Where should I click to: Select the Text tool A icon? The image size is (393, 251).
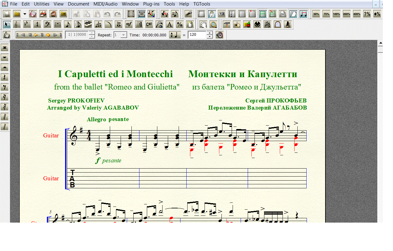tap(169, 24)
